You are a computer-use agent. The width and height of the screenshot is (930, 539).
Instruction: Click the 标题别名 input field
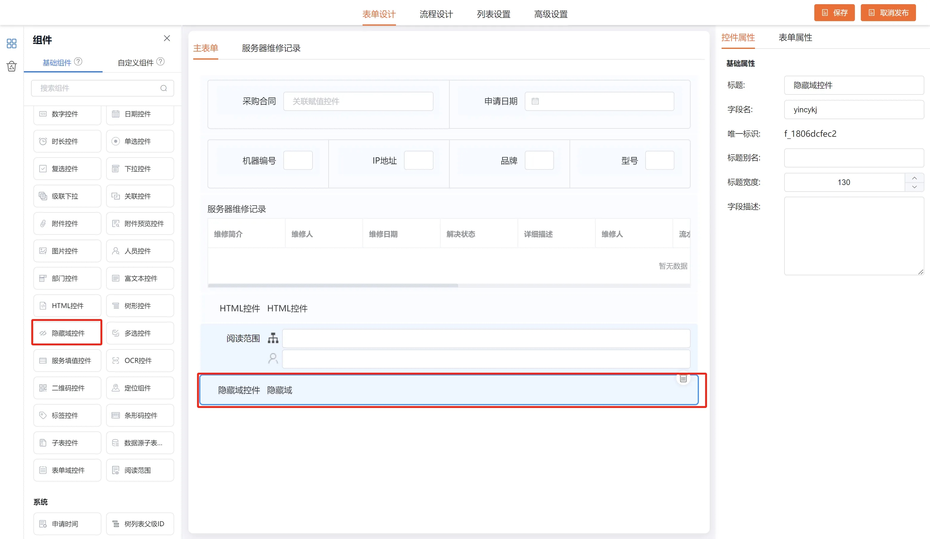pos(854,158)
